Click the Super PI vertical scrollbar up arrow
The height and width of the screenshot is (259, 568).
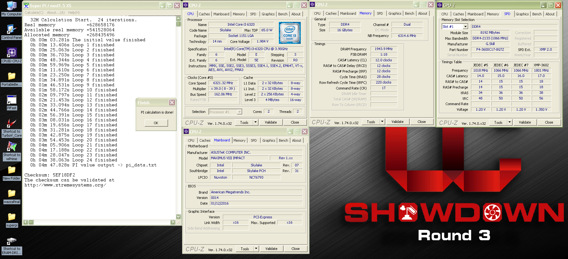pyautogui.click(x=178, y=19)
